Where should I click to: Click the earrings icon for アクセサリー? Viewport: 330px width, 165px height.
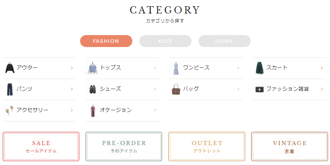10,111
